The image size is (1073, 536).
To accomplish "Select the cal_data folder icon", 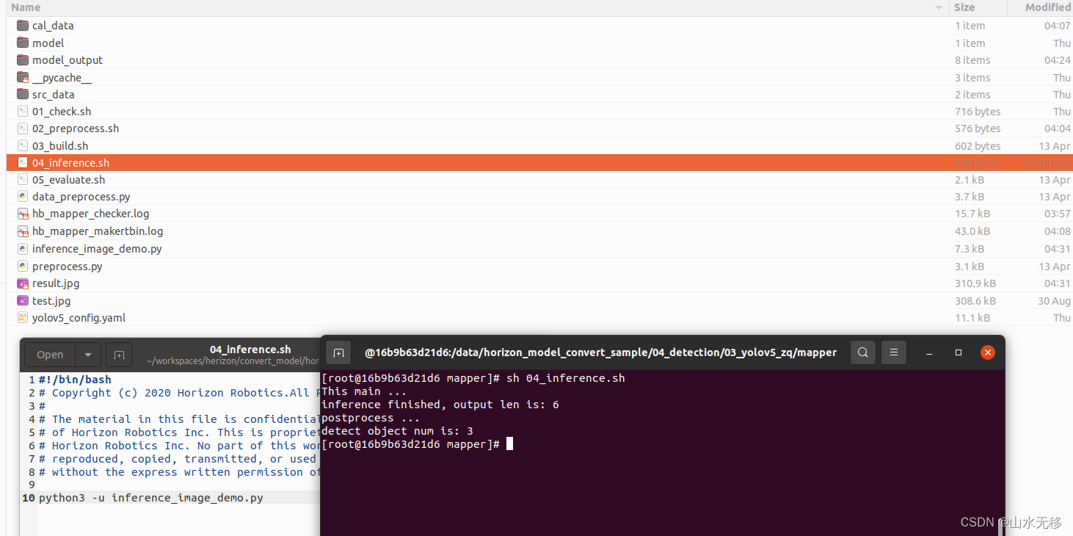I will [x=23, y=26].
